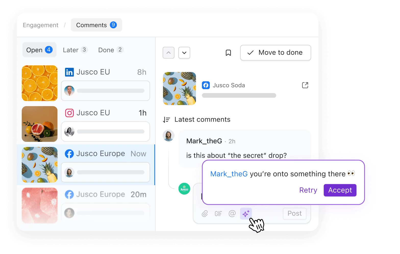Go to previous comment with up chevron
This screenshot has height=254, width=400.
pyautogui.click(x=169, y=53)
